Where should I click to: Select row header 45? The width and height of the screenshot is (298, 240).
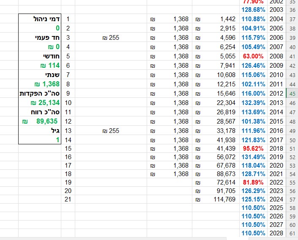pyautogui.click(x=292, y=94)
